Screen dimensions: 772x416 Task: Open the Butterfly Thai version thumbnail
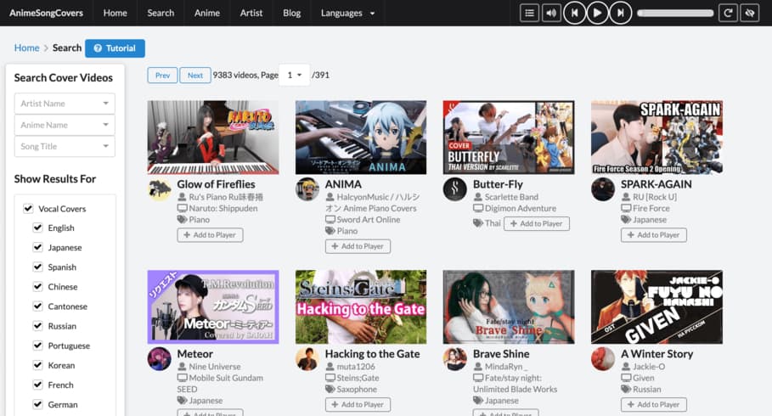click(x=509, y=138)
